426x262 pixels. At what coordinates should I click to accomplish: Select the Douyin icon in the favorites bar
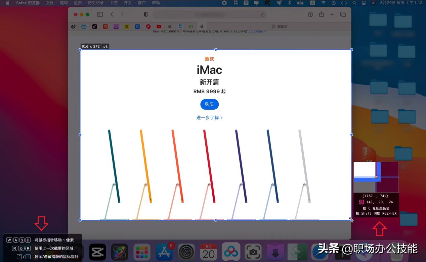point(94,27)
